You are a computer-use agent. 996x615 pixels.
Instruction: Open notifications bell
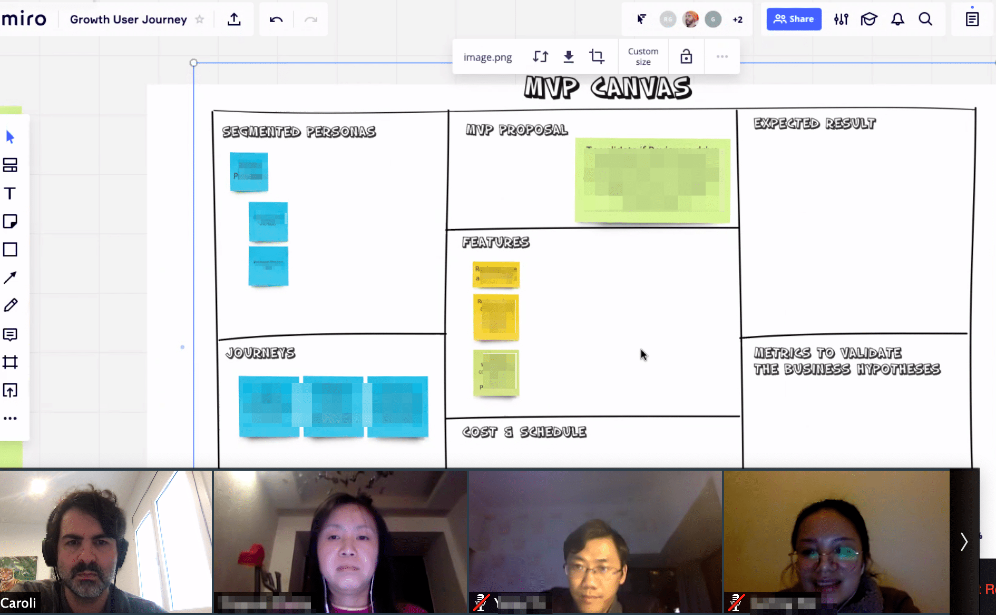coord(897,19)
